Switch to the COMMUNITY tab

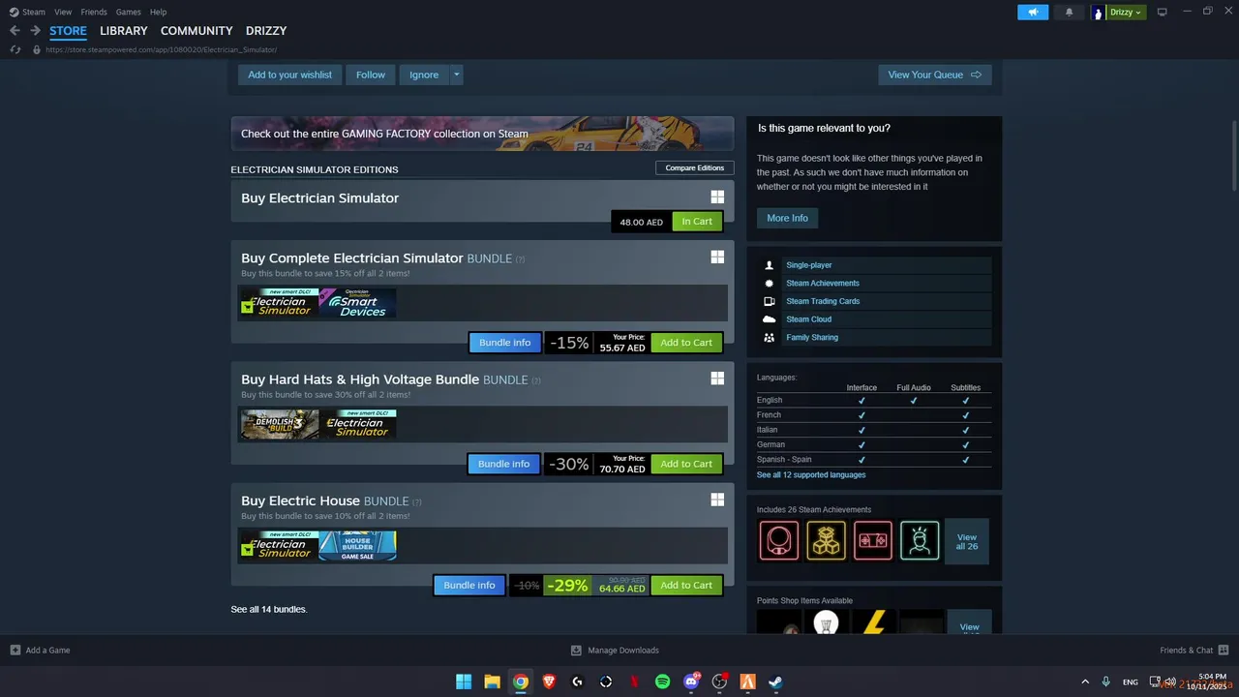[x=196, y=31]
